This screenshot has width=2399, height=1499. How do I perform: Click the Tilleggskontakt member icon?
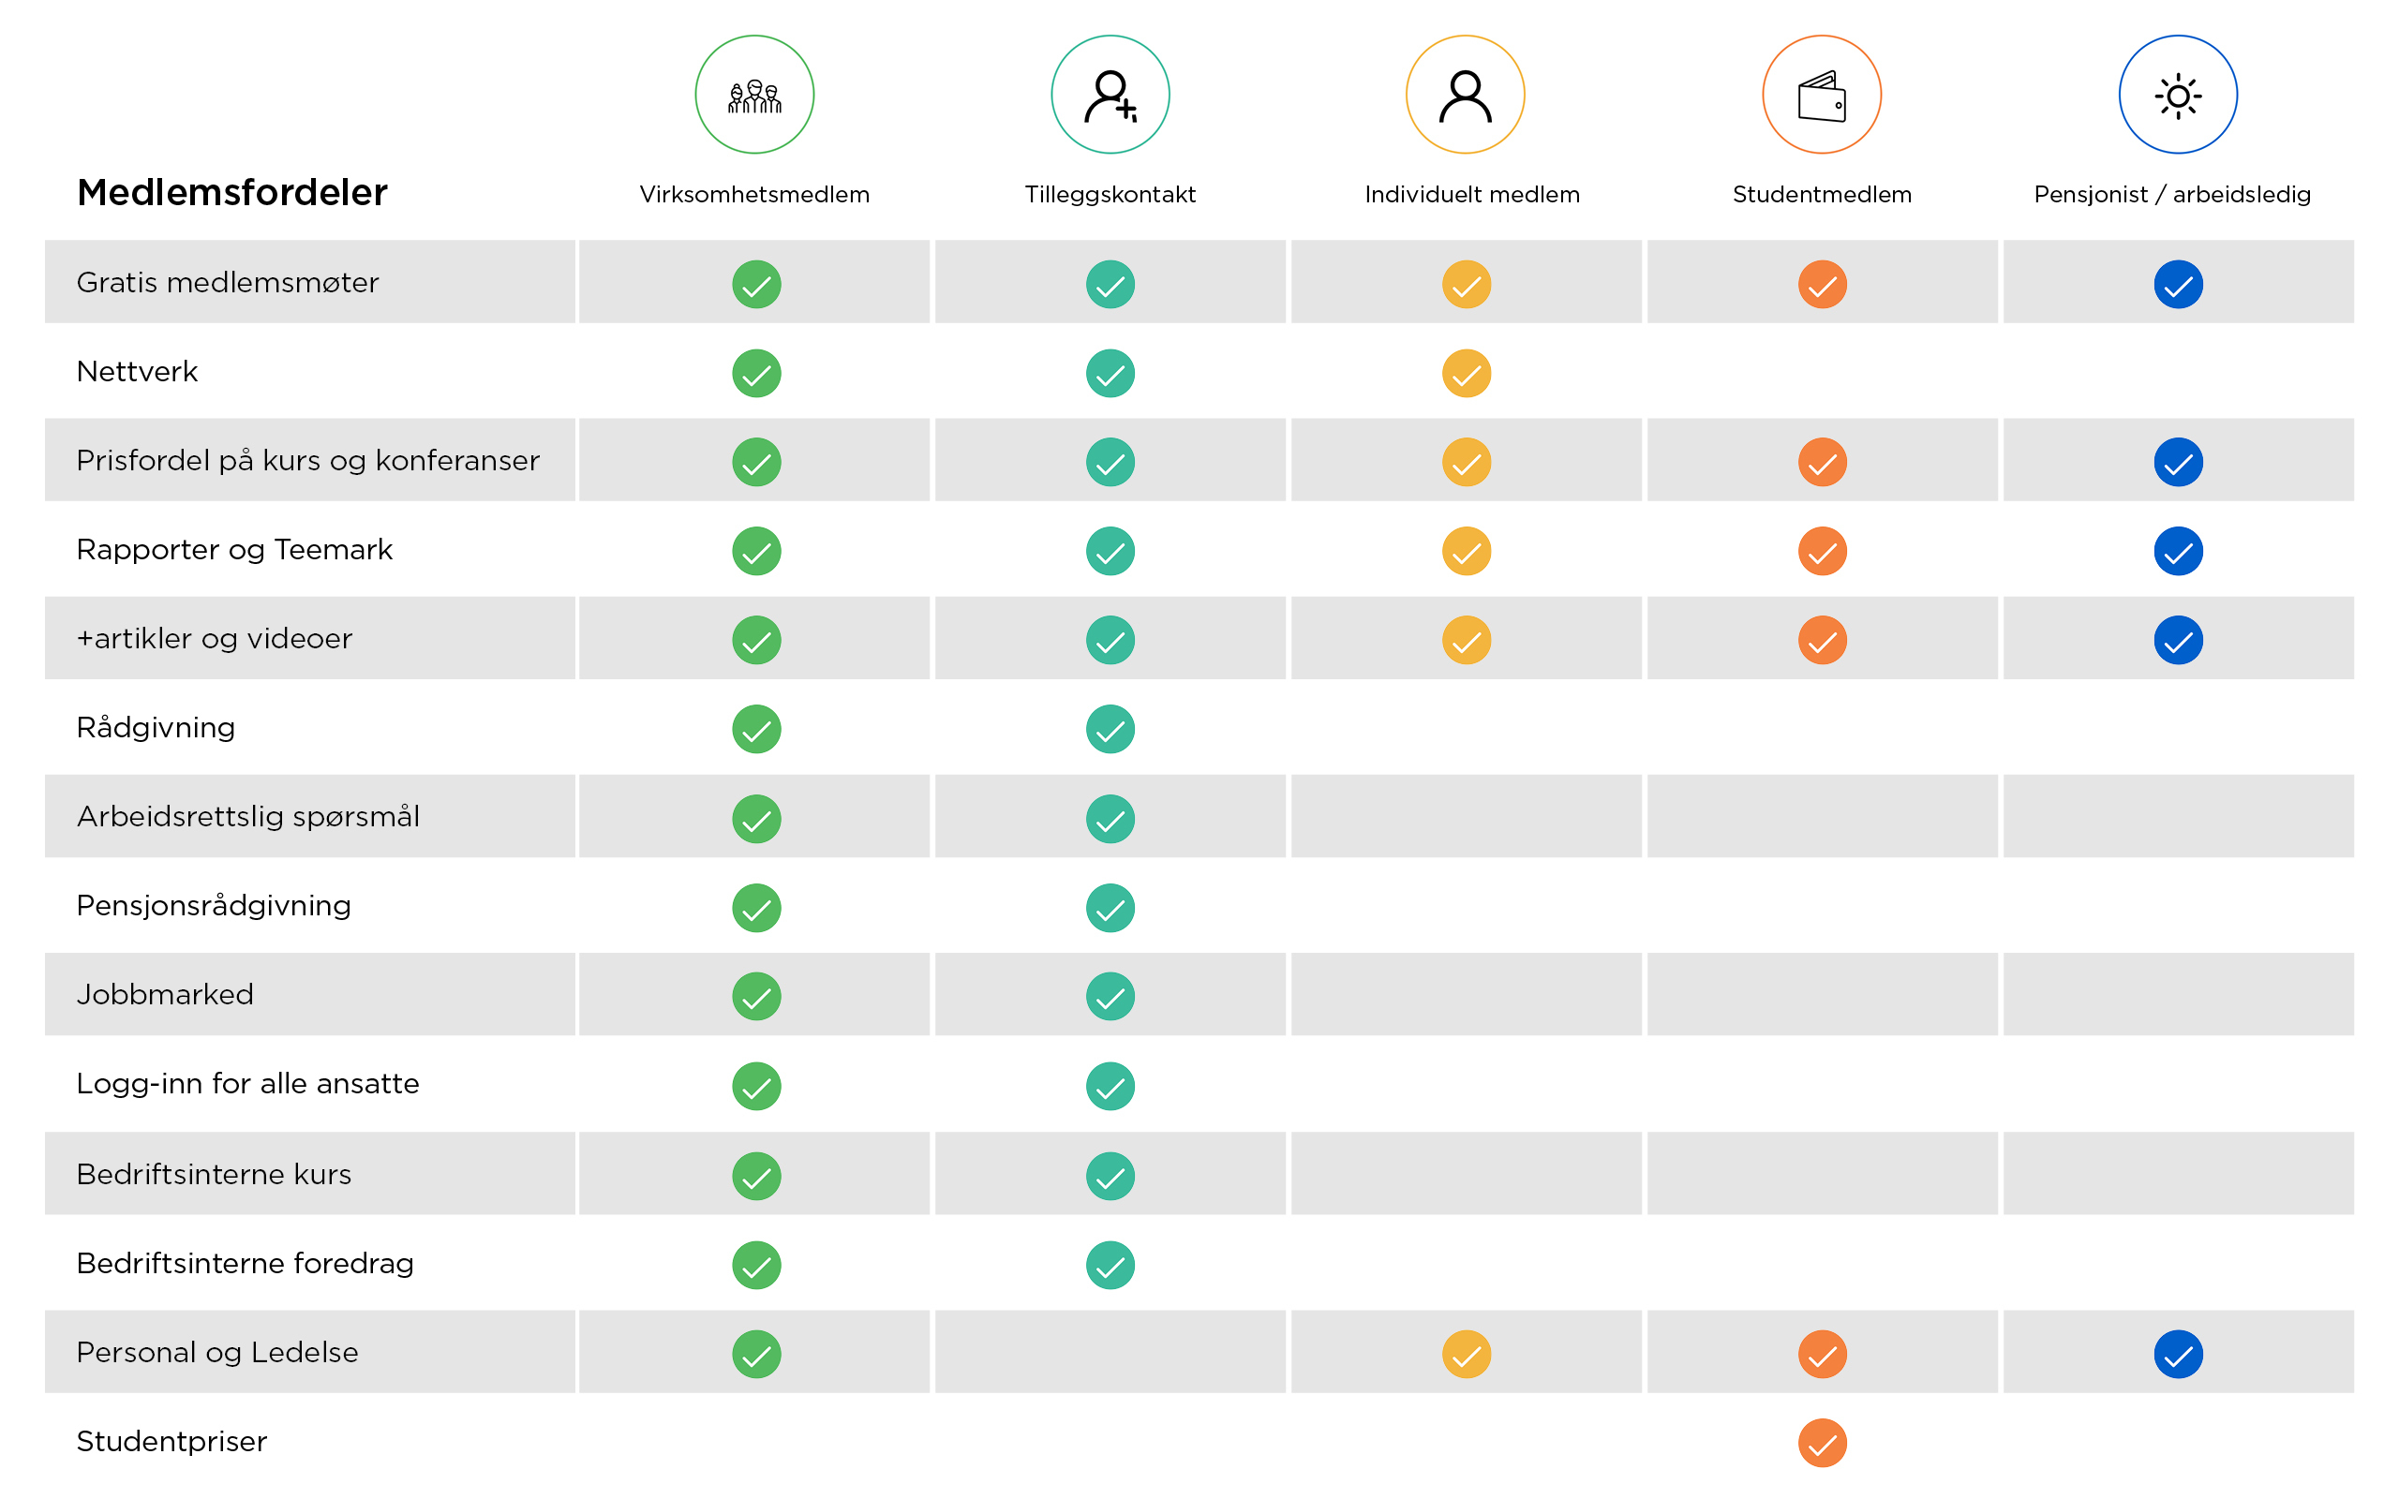point(1114,95)
